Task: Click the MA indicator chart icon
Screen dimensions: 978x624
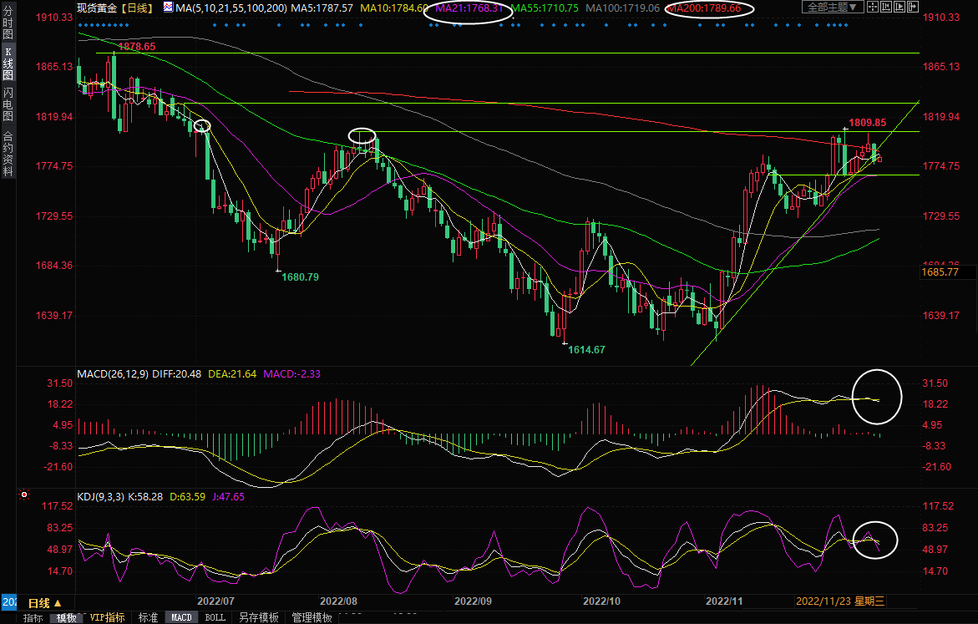Action: 169,8
